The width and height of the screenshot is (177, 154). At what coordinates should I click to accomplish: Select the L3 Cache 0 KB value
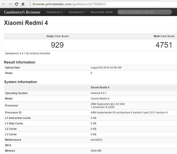pyautogui.click(x=93, y=134)
